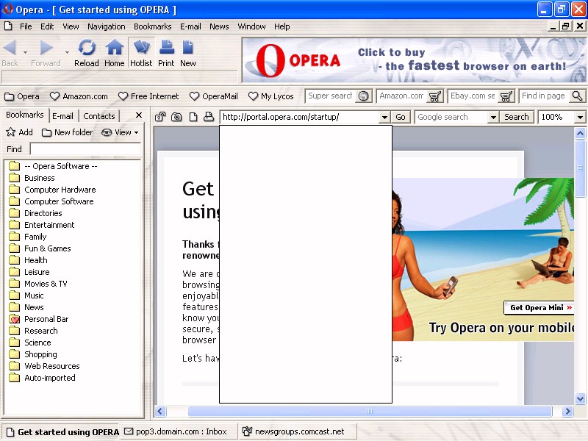Open the zoom percentage dropdown
Screen dimensions: 588x441
point(580,117)
